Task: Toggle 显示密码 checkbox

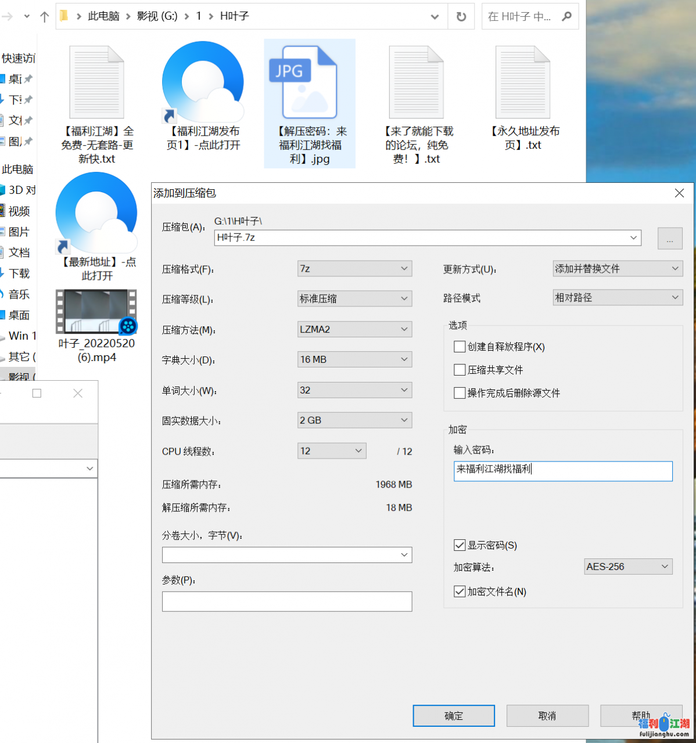Action: point(460,545)
